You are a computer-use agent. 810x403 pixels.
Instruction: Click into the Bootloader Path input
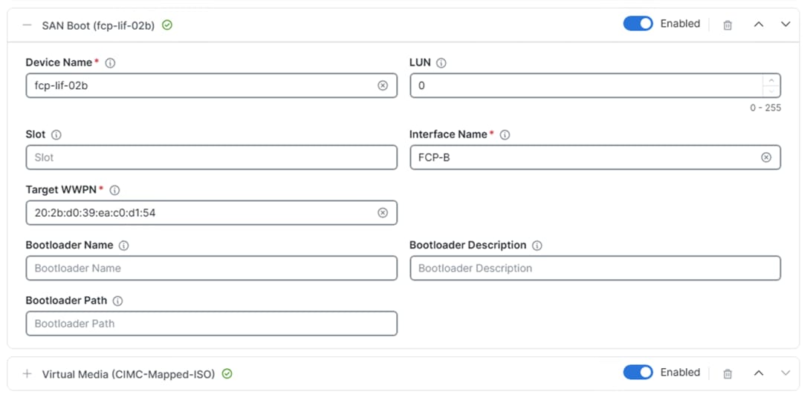(x=211, y=324)
